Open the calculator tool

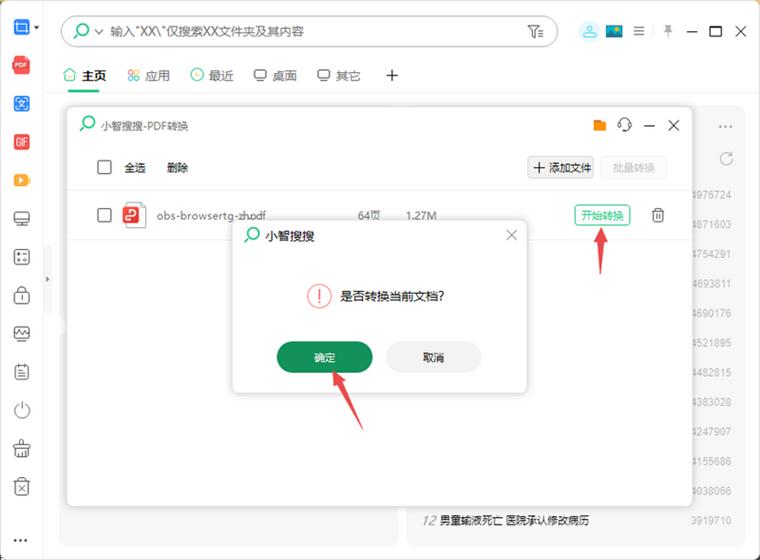pos(22,257)
